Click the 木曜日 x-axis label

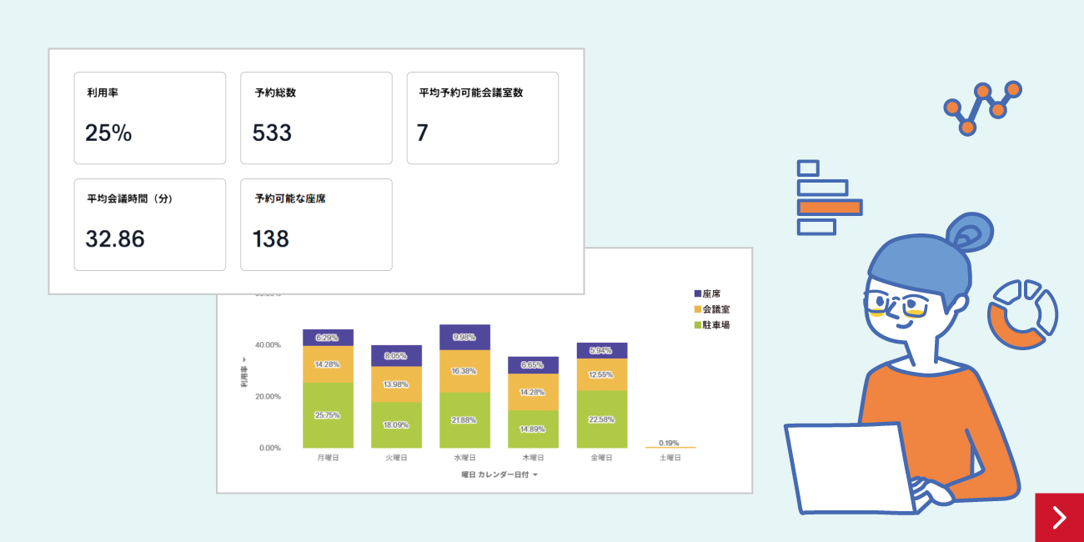[533, 458]
